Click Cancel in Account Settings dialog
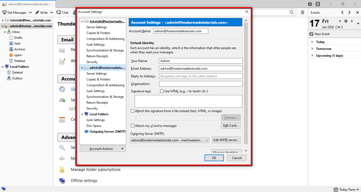Viewport: 361px width, 192px height. coord(237,158)
